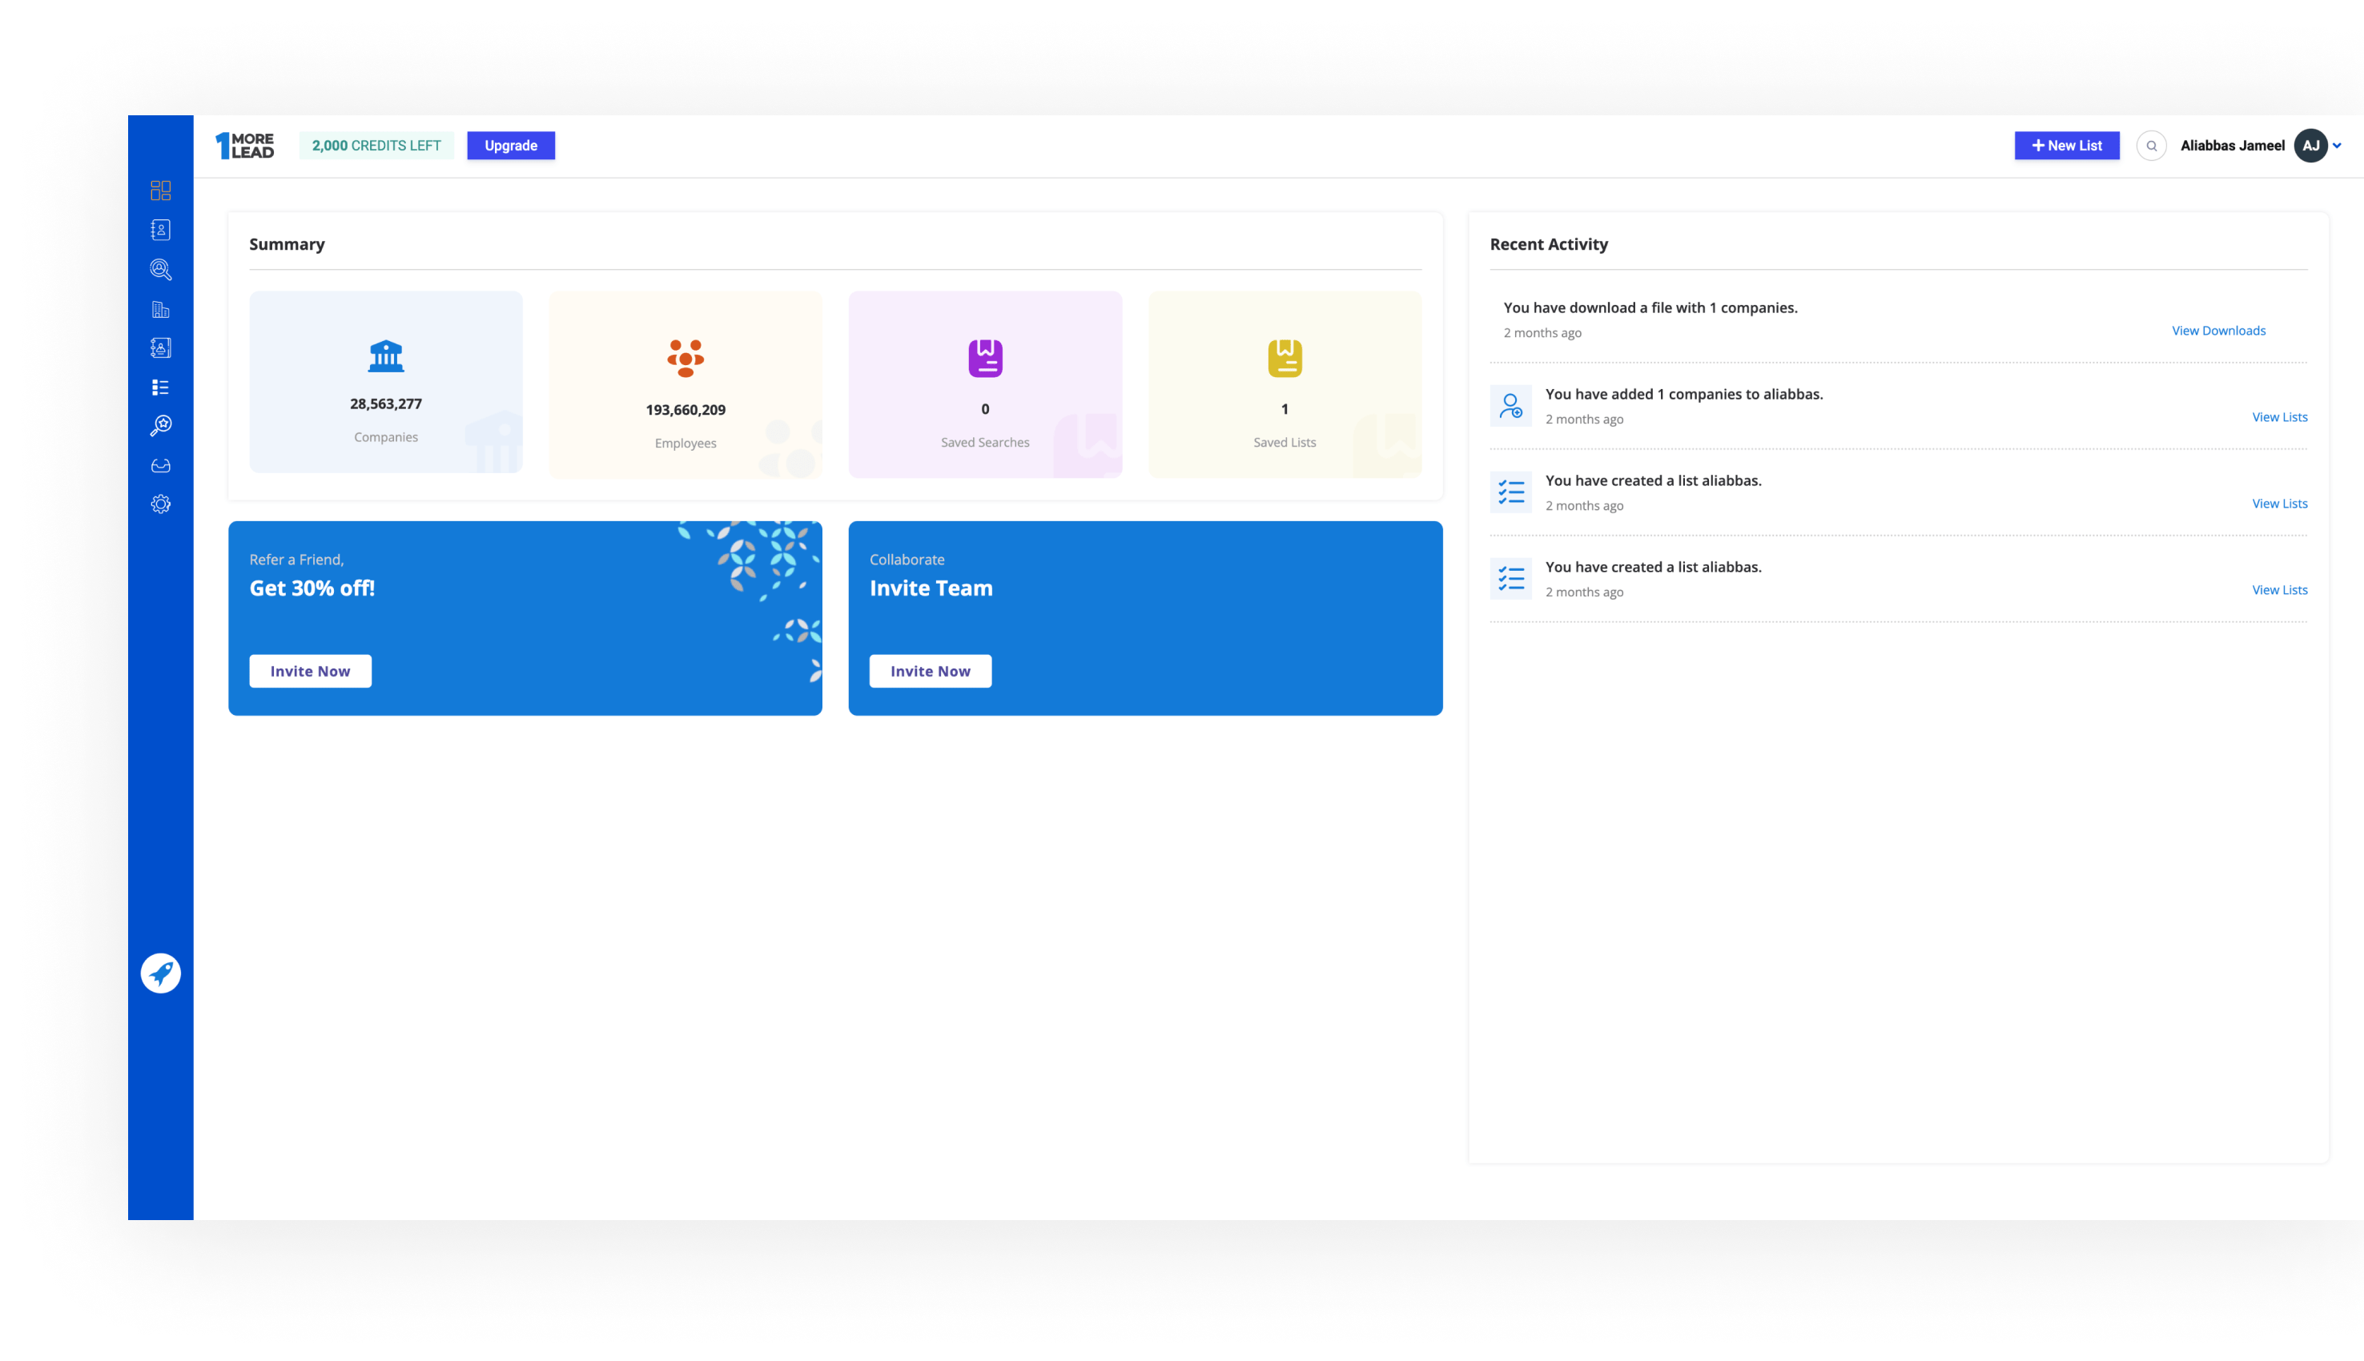Select the Employees summary card

click(x=685, y=385)
